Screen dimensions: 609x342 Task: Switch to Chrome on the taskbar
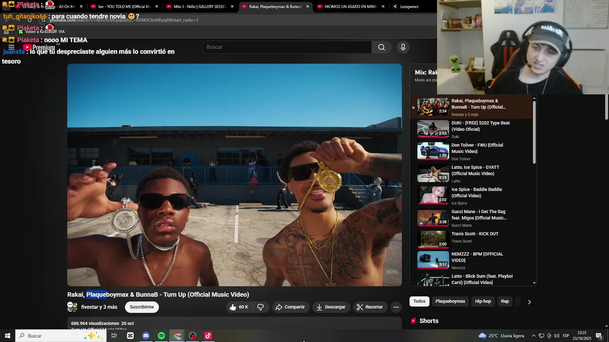tap(177, 336)
